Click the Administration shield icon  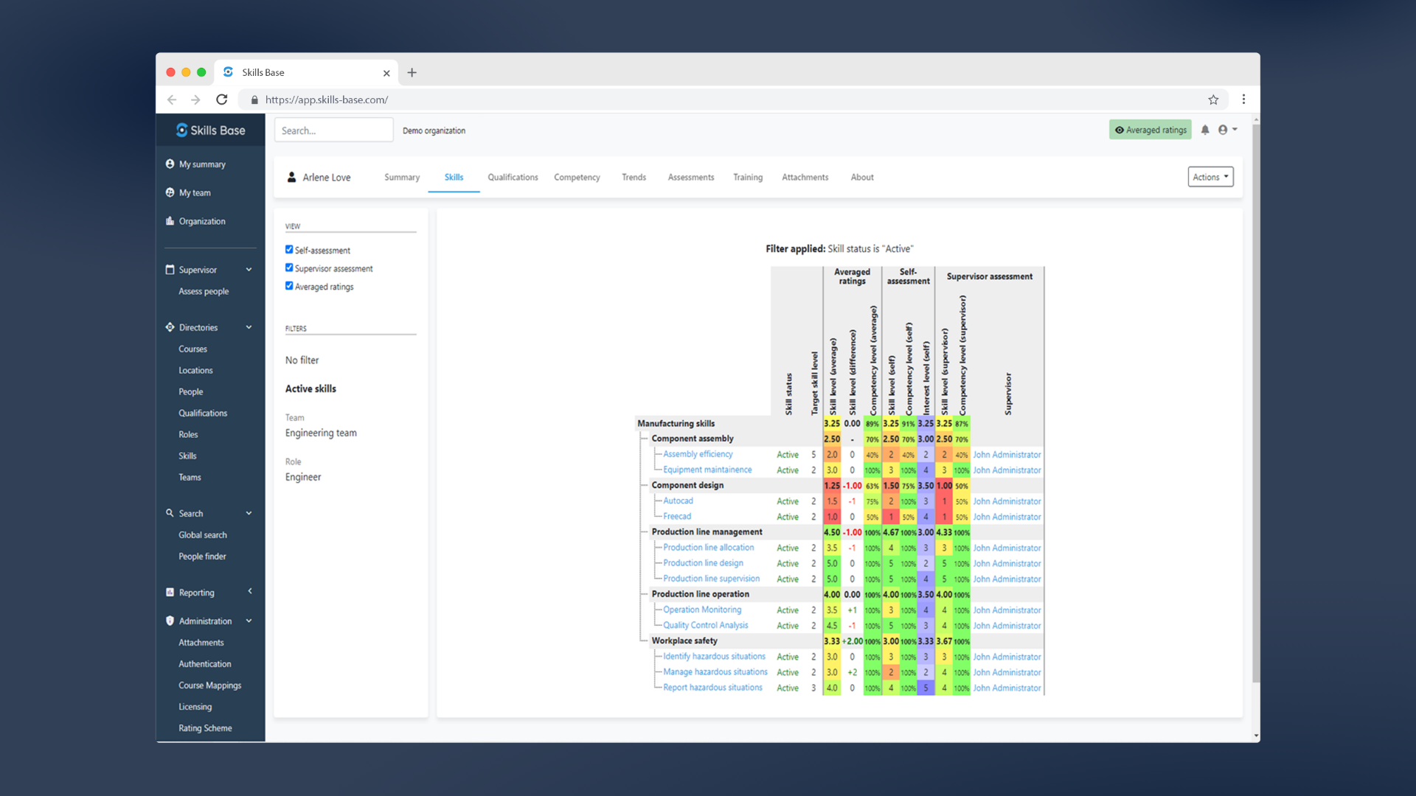170,621
